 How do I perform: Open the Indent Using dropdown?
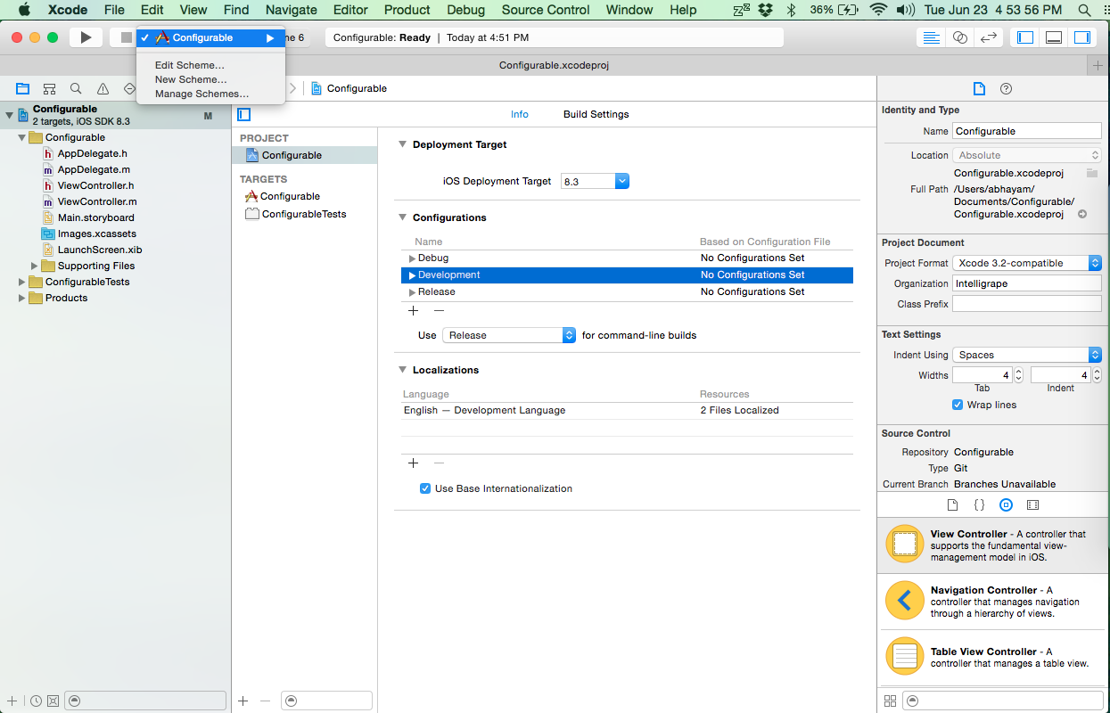tap(1027, 355)
